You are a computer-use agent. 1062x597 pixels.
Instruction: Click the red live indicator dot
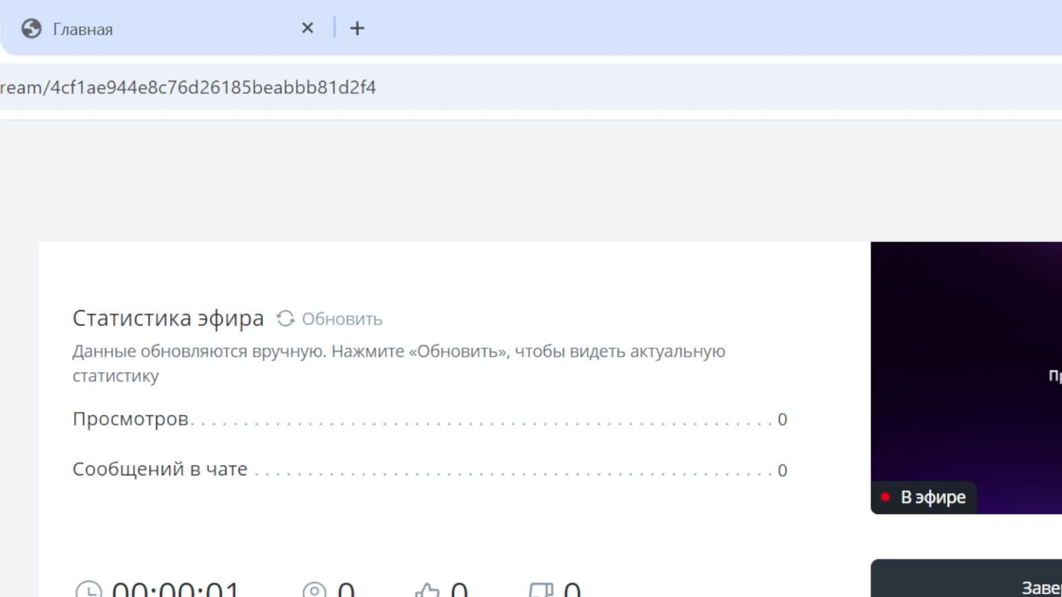885,497
